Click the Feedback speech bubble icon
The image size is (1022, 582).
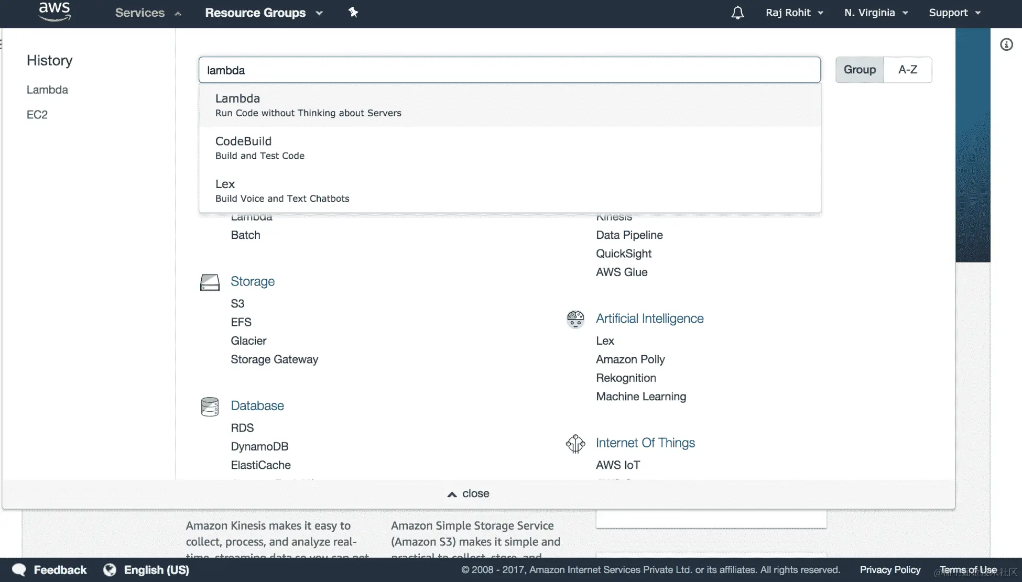19,570
